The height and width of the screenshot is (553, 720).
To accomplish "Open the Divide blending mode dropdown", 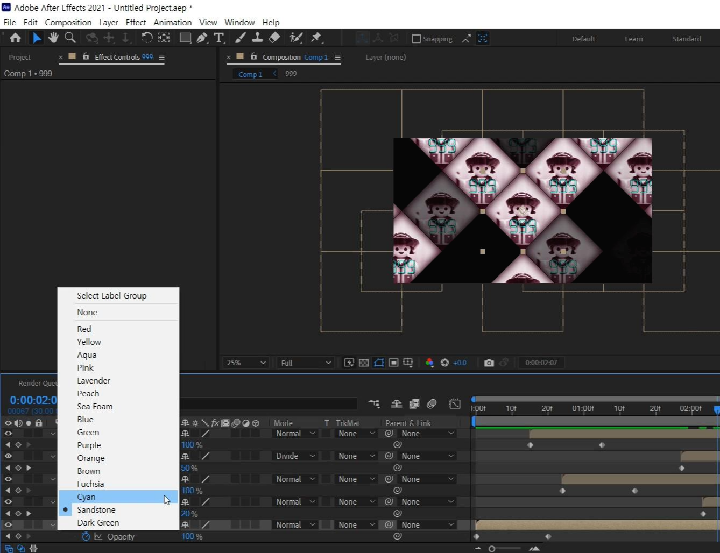I will [x=295, y=456].
